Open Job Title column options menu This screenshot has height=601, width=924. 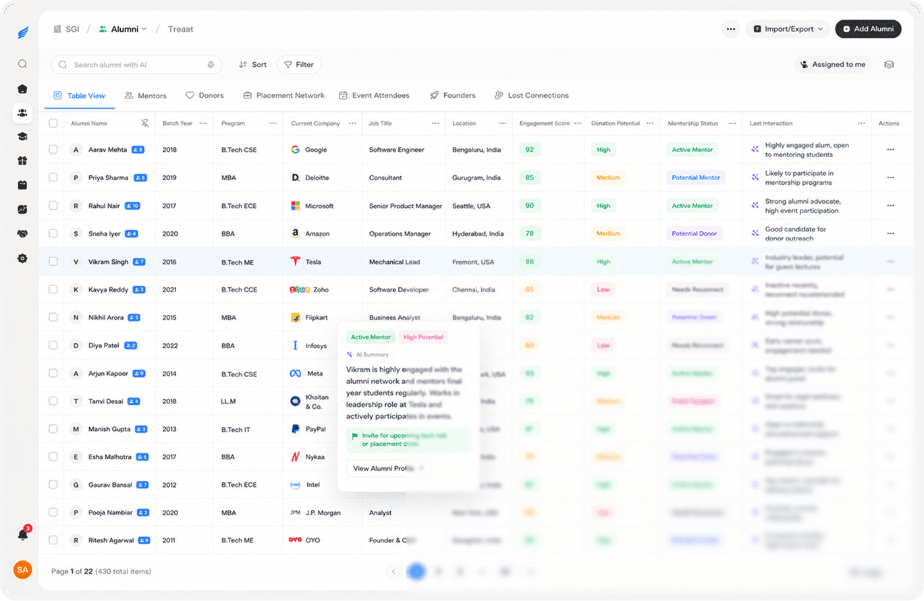(x=435, y=123)
